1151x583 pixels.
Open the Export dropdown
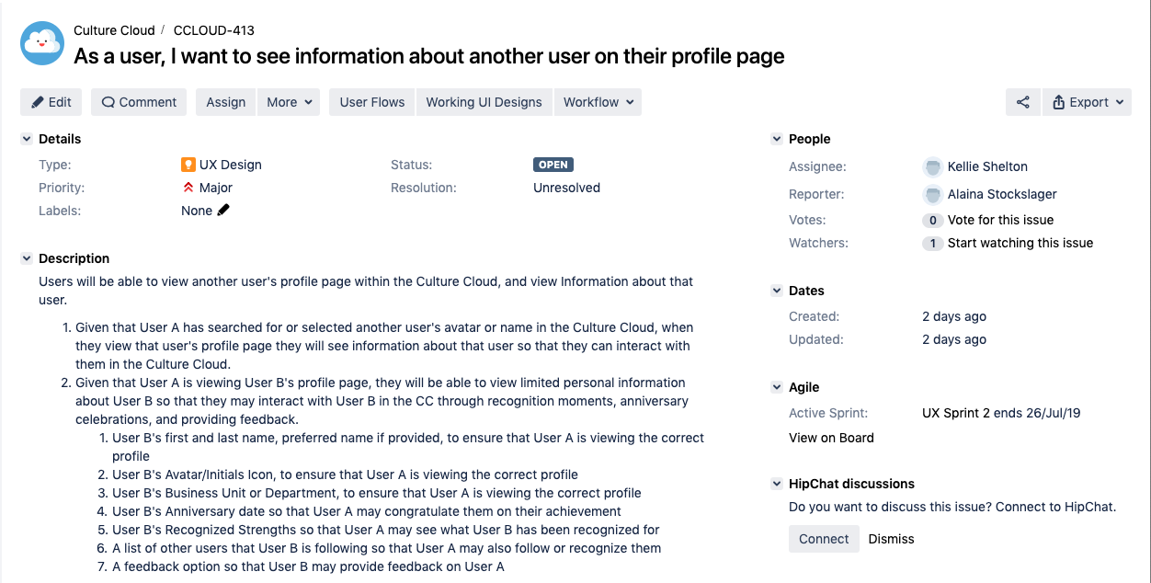pos(1088,102)
